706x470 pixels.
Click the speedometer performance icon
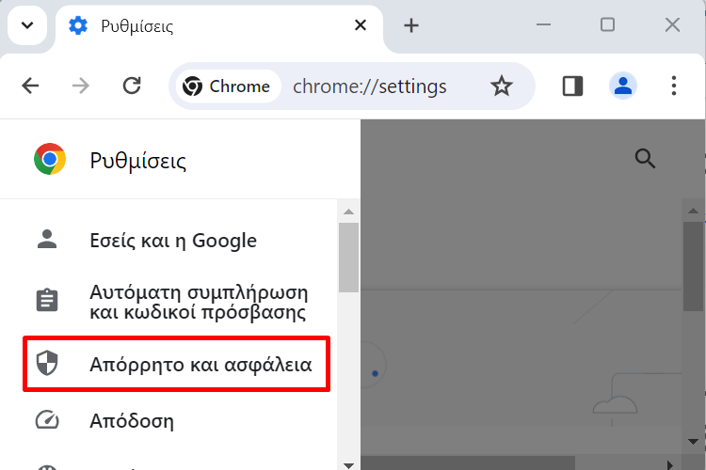tap(47, 420)
